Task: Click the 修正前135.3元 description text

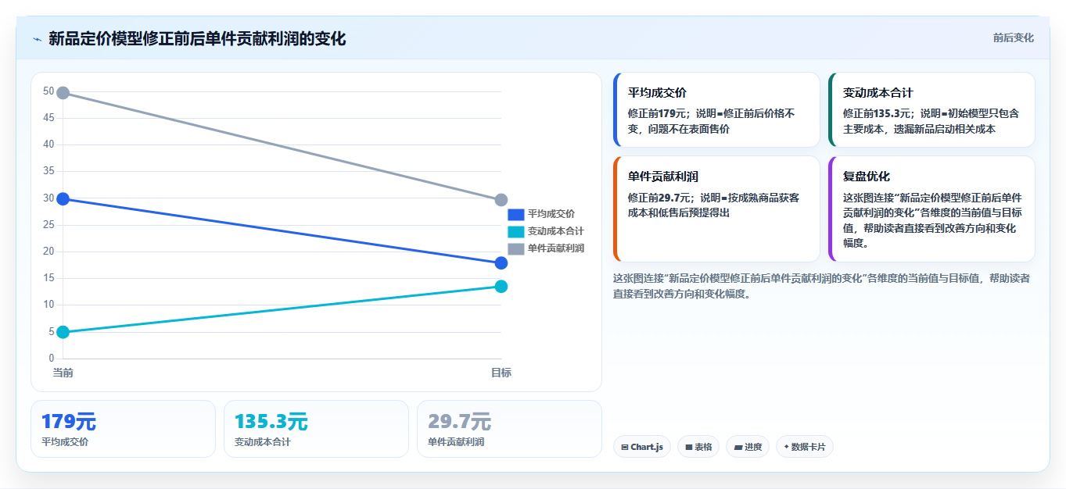Action: coord(931,121)
